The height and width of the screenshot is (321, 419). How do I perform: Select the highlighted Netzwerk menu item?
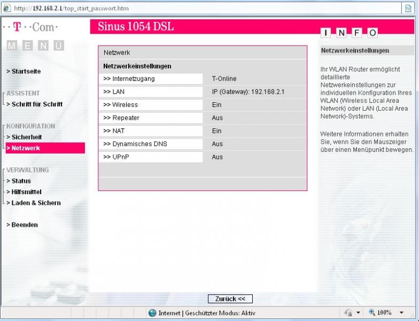point(45,148)
